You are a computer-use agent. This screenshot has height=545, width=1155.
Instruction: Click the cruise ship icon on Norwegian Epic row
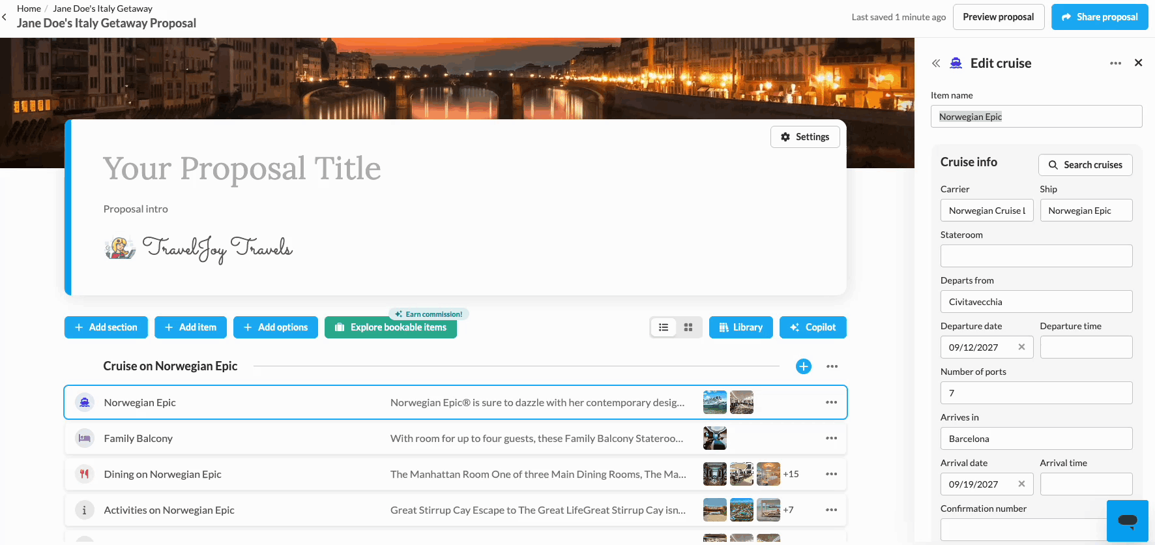85,402
